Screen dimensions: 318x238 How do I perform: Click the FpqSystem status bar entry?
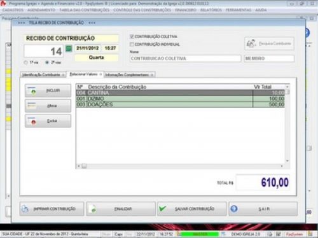click(294, 234)
